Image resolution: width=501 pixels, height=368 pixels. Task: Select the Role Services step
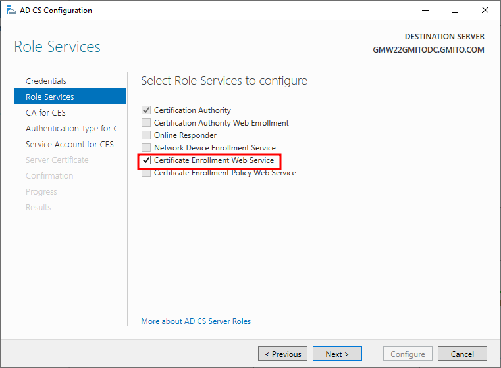(70, 97)
